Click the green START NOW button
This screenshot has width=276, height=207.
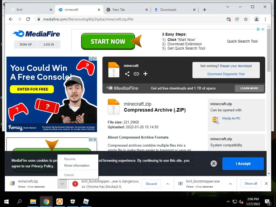click(108, 41)
